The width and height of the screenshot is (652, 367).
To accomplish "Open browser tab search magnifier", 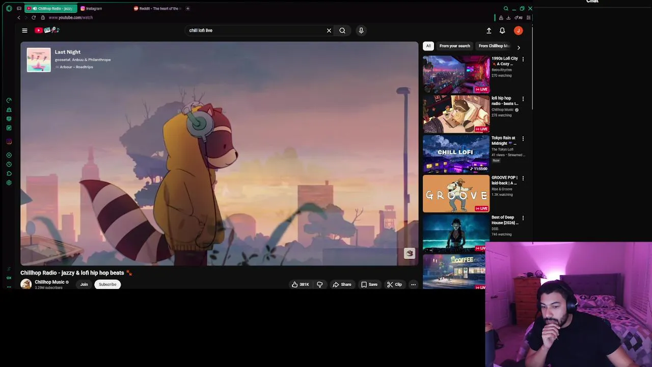I will click(x=506, y=8).
